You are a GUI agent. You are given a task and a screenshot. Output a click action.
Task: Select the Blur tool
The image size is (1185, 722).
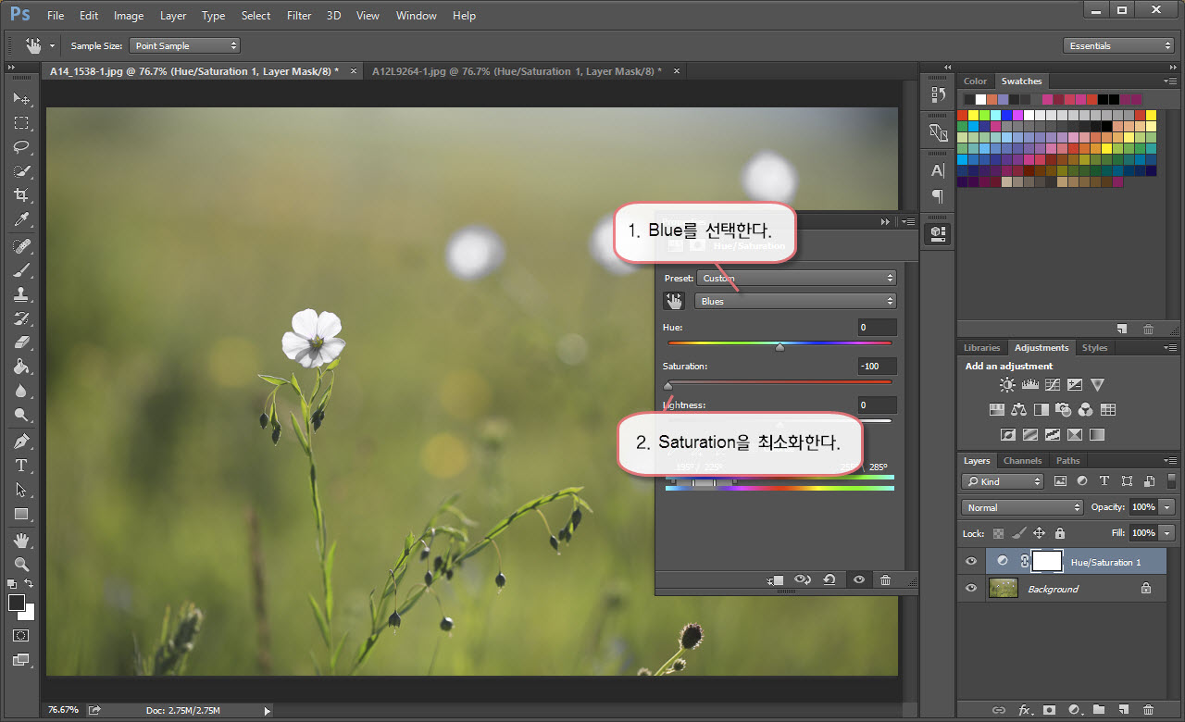21,391
